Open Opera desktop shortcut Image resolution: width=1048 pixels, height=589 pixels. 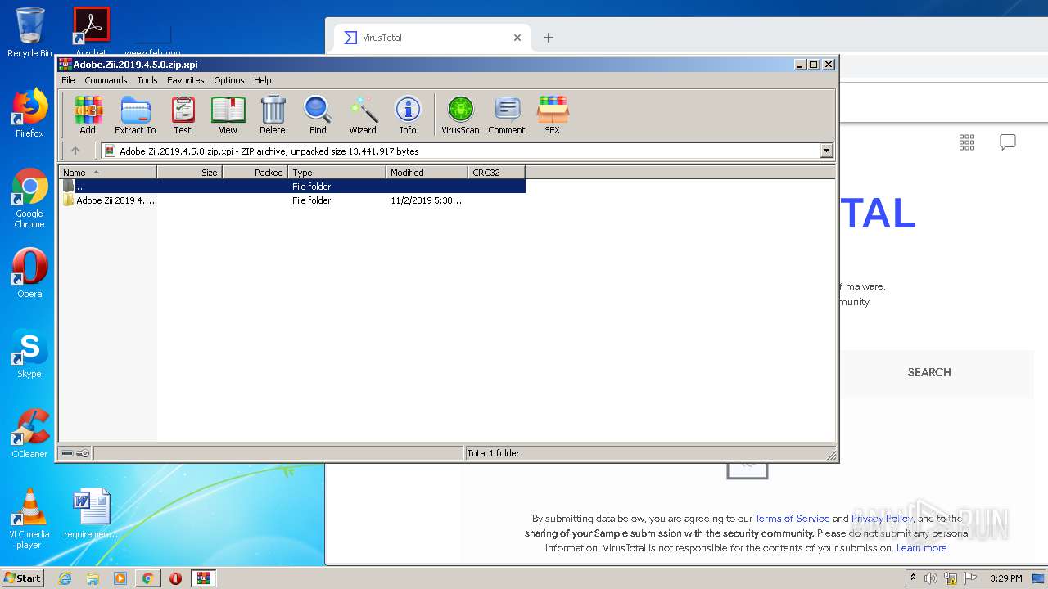tap(29, 273)
